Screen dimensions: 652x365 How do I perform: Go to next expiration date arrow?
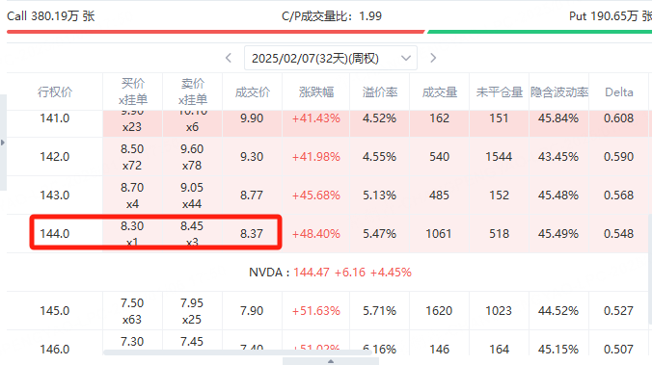[x=433, y=58]
